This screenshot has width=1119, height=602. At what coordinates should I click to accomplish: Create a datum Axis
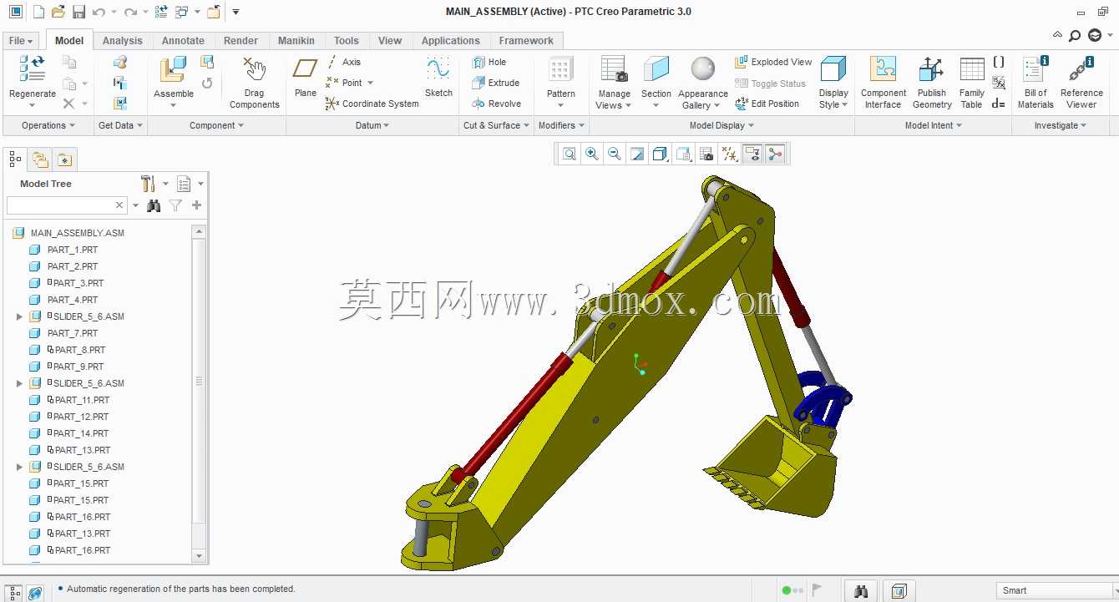tap(343, 62)
